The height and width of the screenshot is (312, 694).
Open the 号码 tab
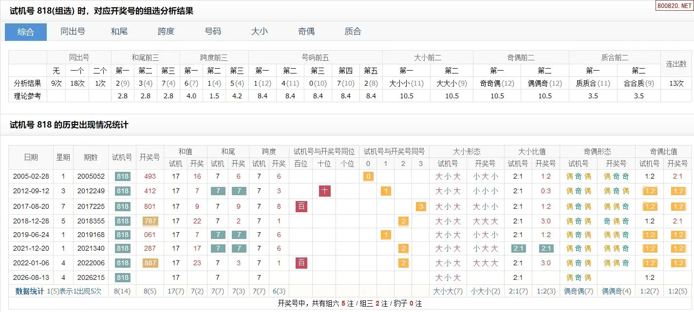(x=213, y=32)
